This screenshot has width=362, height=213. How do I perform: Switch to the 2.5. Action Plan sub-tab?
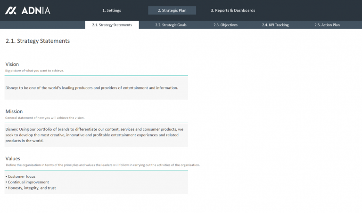coord(327,25)
